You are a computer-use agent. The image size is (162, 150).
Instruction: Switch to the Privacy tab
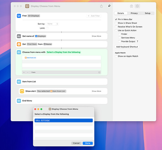134,13
